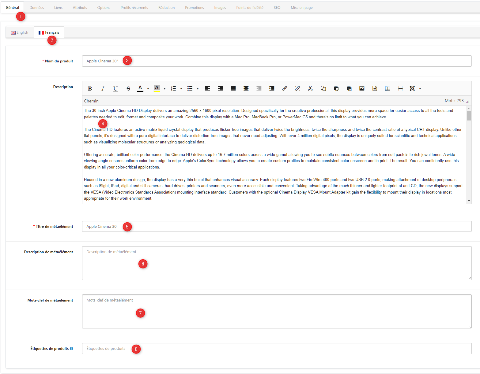The image size is (480, 374).
Task: Click the editor scrollbar up arrow
Action: click(x=469, y=109)
